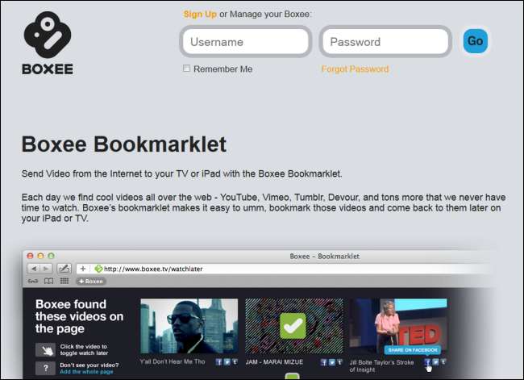Select the Y'all Don't Hear Me Tho thumbnail
The image size is (524, 380).
click(x=189, y=326)
